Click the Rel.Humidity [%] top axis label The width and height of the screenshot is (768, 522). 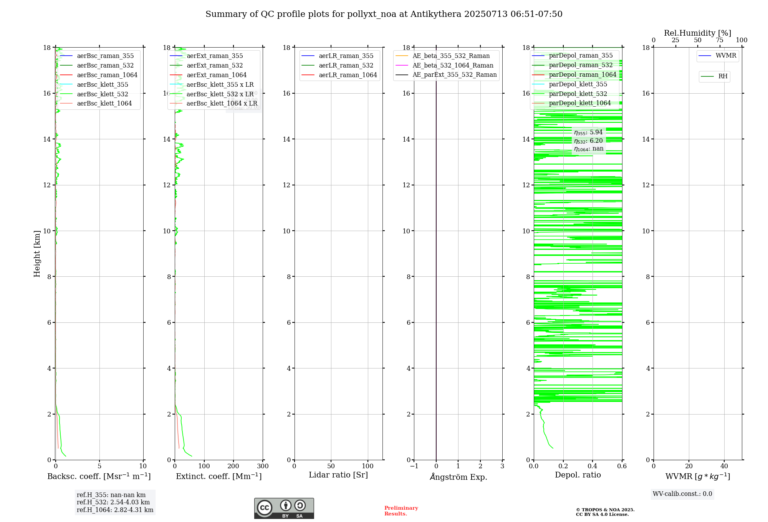point(698,33)
